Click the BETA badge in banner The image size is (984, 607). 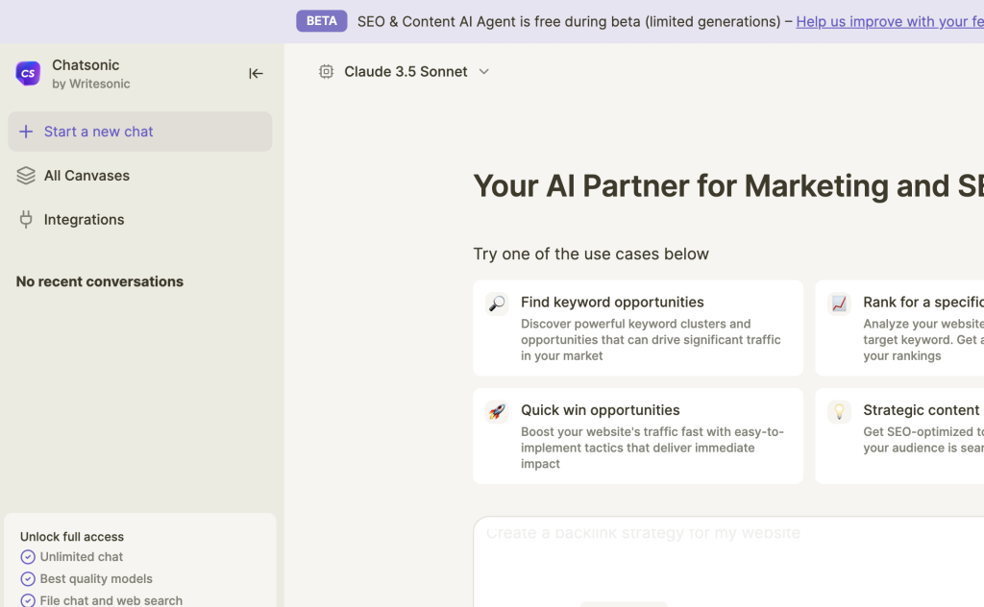pyautogui.click(x=321, y=21)
